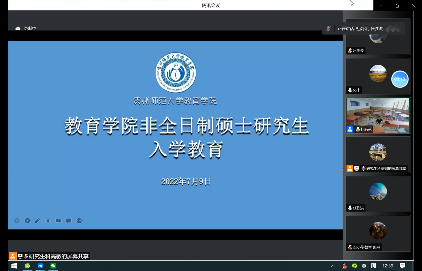This screenshot has height=271, width=422.
Task: Open WeChat from the taskbar
Action: point(53,266)
